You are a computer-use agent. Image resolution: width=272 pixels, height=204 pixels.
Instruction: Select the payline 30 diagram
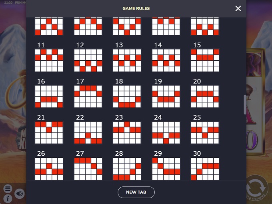205,169
